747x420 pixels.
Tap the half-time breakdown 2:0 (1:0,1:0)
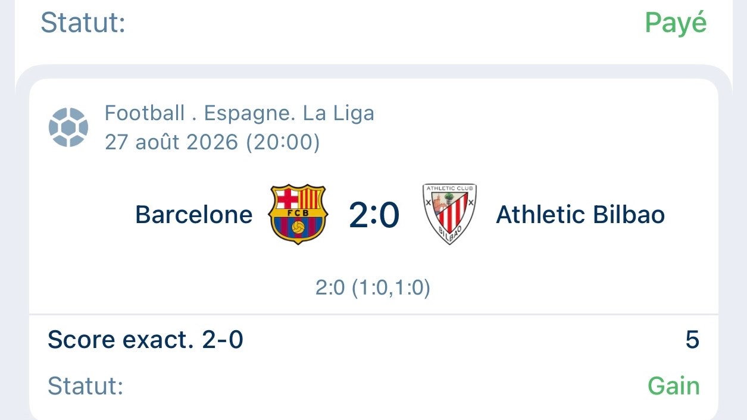(373, 289)
